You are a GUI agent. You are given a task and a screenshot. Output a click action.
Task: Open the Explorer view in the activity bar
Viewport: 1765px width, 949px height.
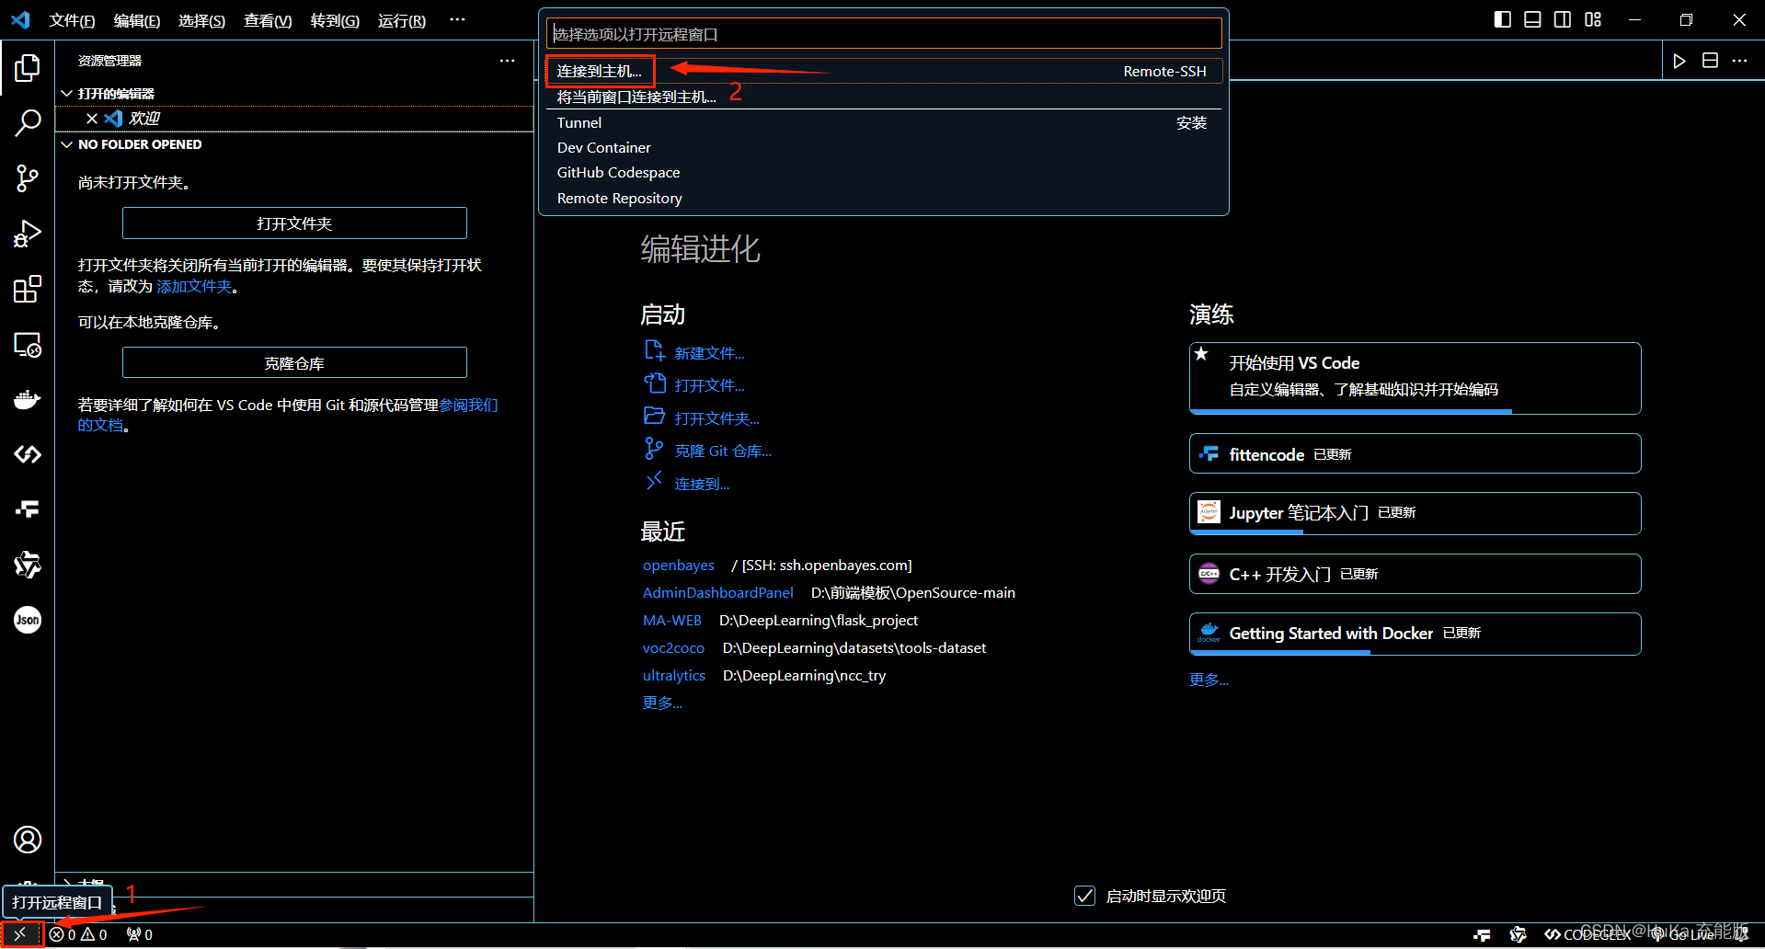[28, 67]
